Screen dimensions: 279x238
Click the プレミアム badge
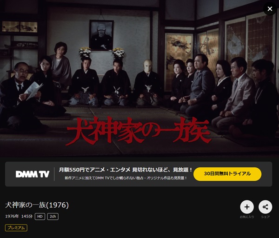point(16,228)
